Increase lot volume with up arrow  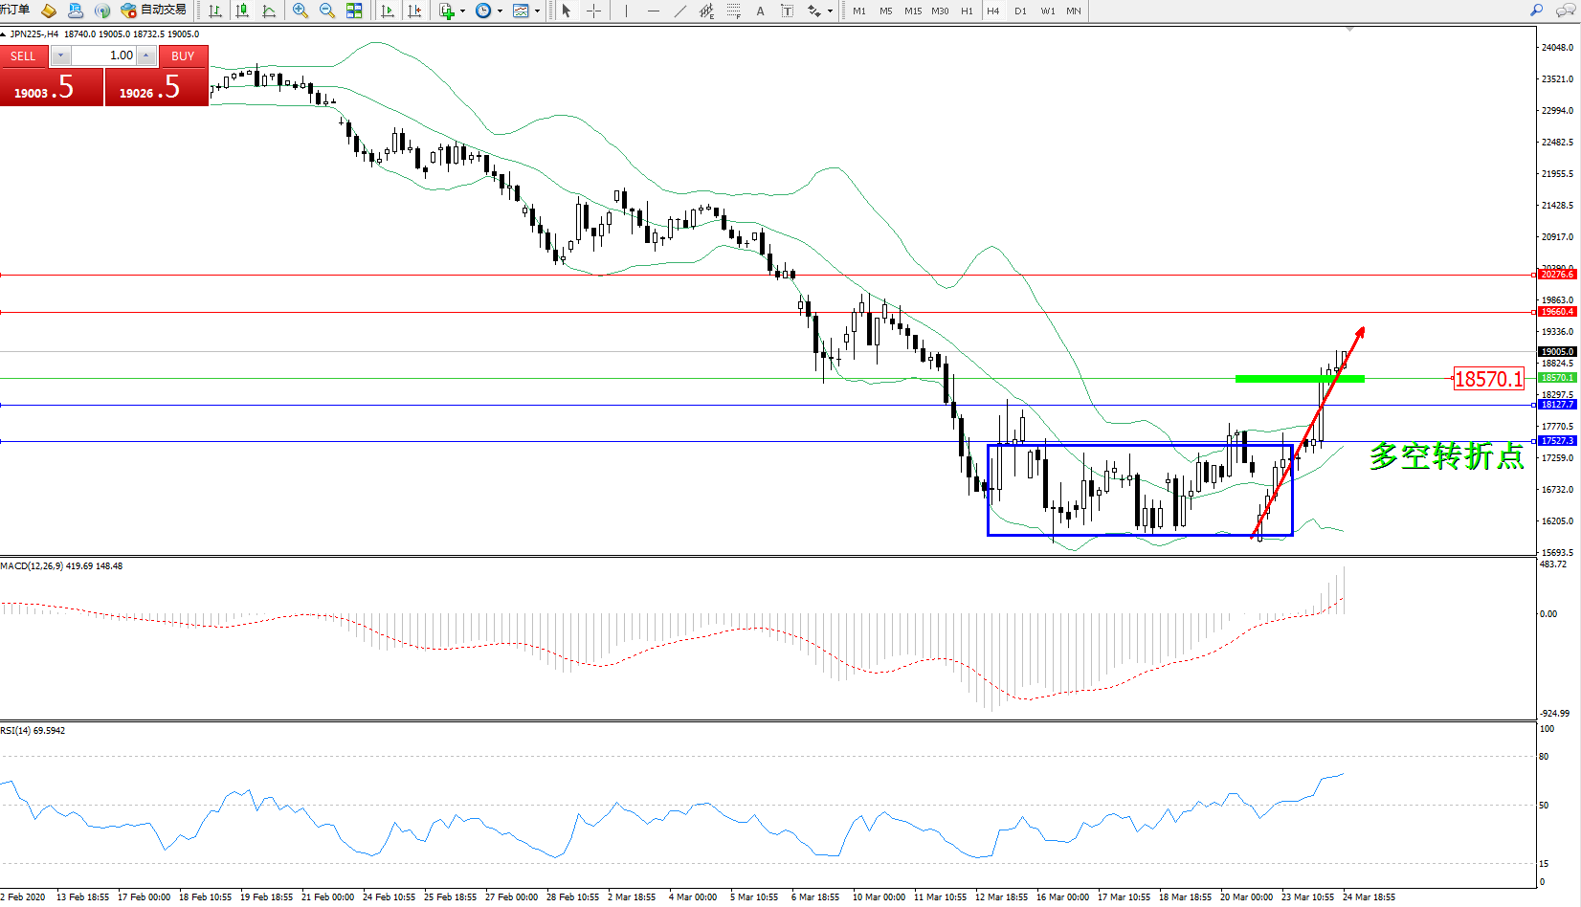145,55
